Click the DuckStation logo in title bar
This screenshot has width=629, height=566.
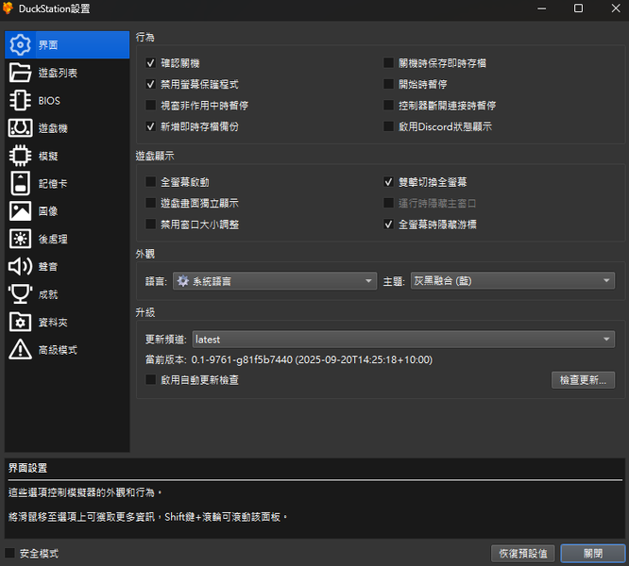tap(8, 8)
